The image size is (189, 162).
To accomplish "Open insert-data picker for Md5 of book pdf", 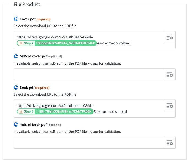I will coord(169,143).
